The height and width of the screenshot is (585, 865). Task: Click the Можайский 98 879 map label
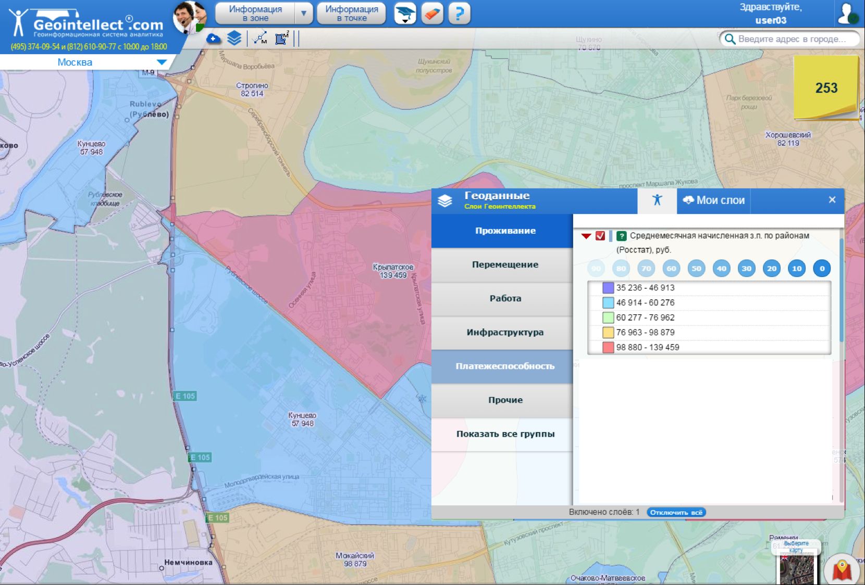pyautogui.click(x=355, y=559)
